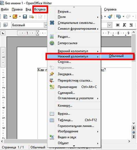Viewport: 137px width, 150px height.
Task: Open the Undo history dropdown arrow
Action: click(x=123, y=16)
